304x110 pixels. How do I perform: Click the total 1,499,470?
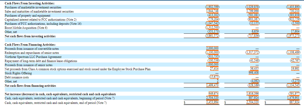click(212, 86)
